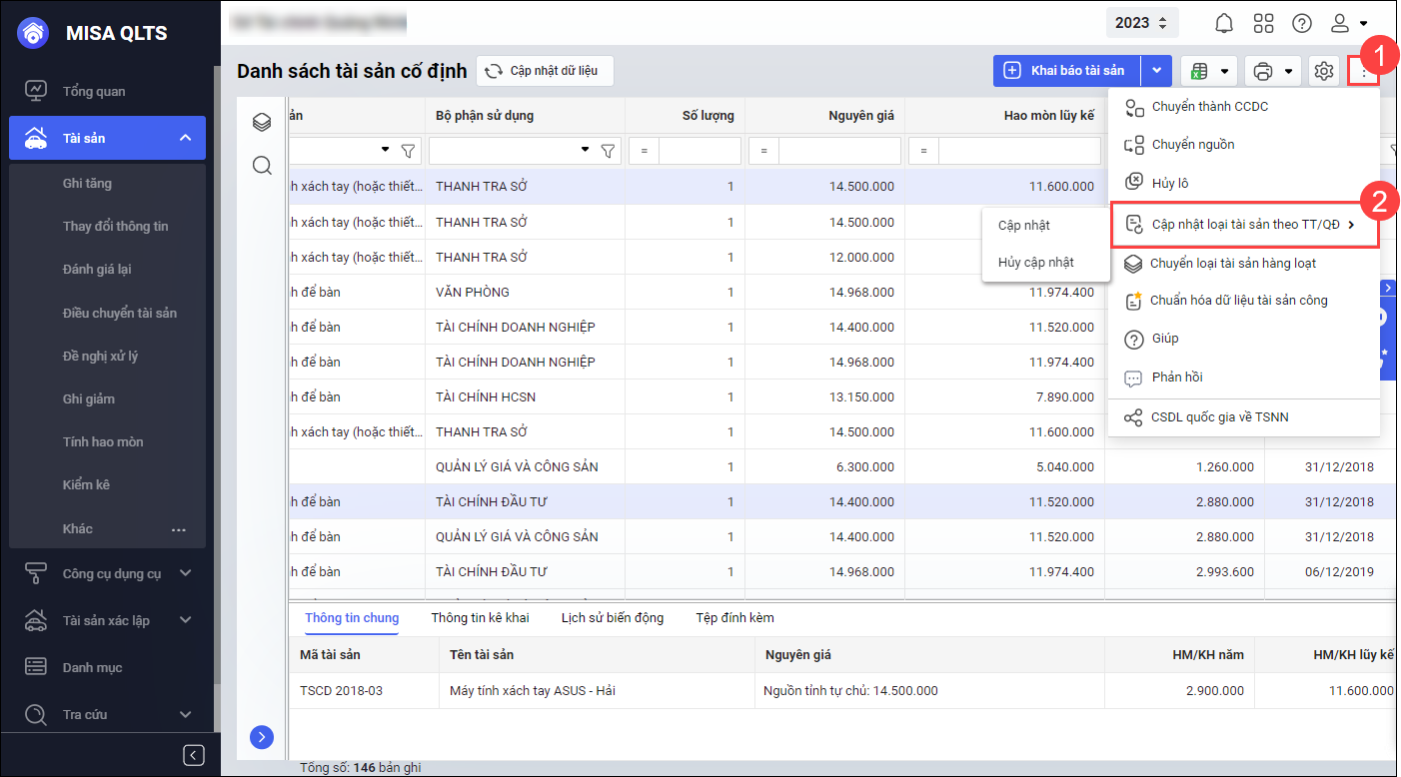The image size is (1401, 777).
Task: Expand the Khai báo tài sản dropdown arrow
Action: point(1156,71)
